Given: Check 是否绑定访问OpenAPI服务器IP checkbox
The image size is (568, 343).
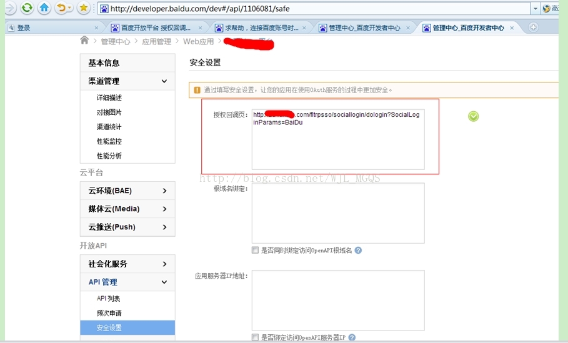Looking at the screenshot, I should click(x=255, y=337).
